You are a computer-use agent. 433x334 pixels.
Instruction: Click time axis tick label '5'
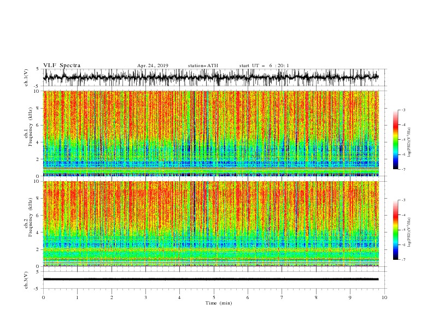click(x=214, y=297)
